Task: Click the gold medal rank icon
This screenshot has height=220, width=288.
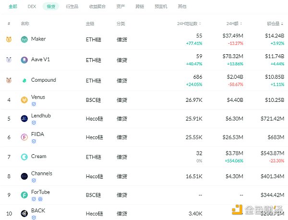Action: (9, 39)
